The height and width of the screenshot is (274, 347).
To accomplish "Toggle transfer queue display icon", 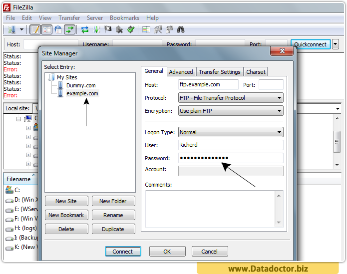I will click(x=70, y=29).
